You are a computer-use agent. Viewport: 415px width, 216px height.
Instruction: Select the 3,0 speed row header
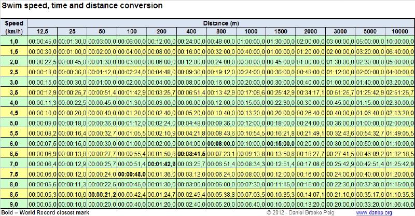pos(14,82)
